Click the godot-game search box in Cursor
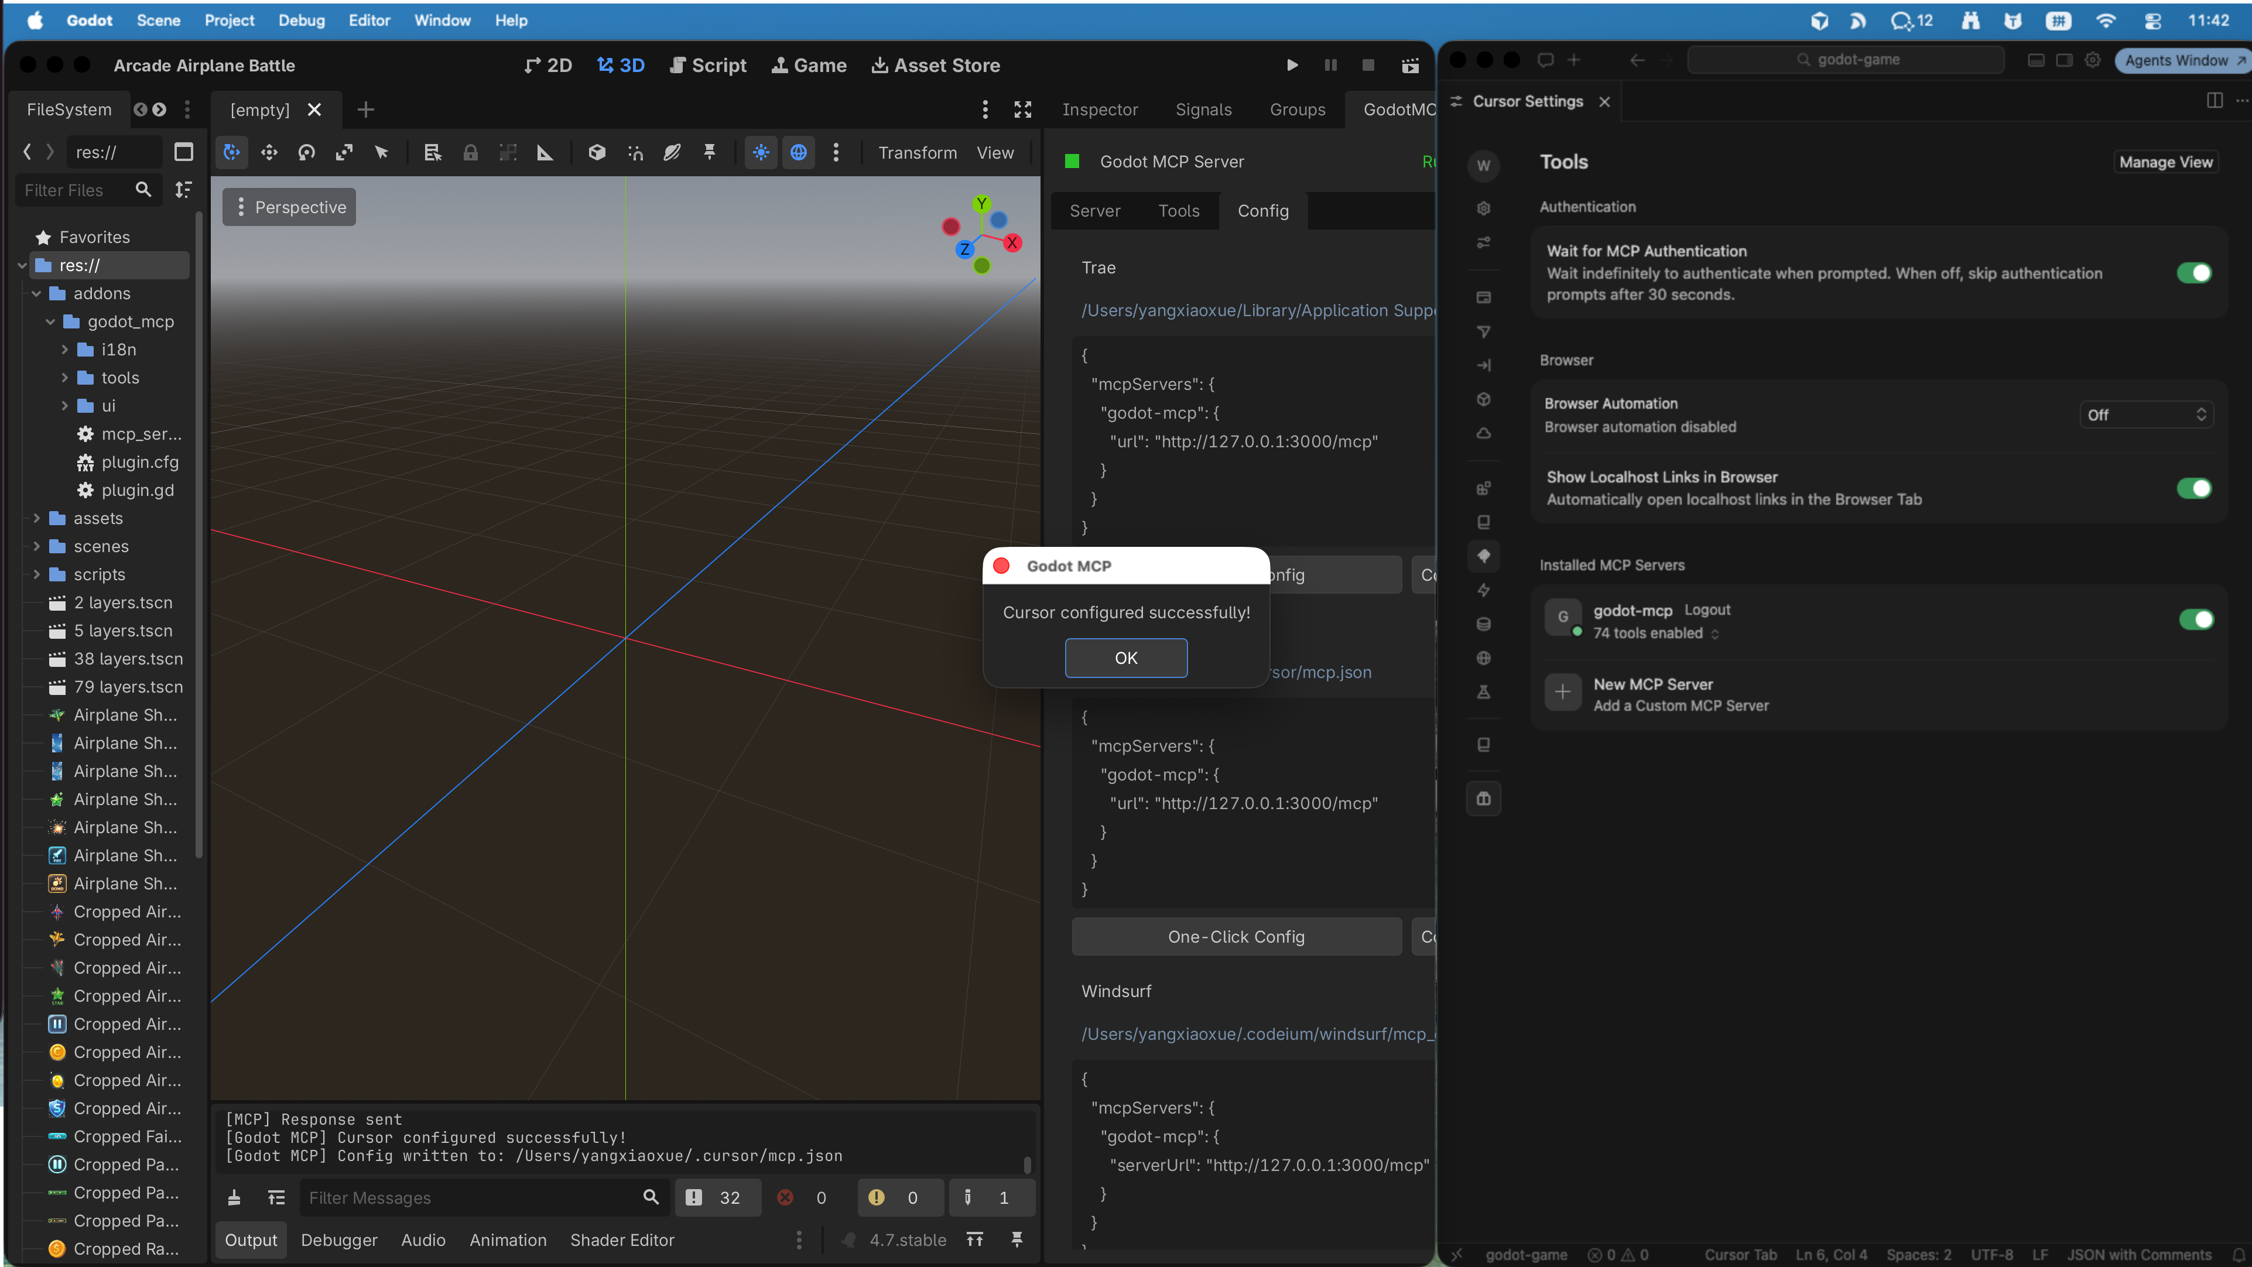 click(x=1846, y=60)
